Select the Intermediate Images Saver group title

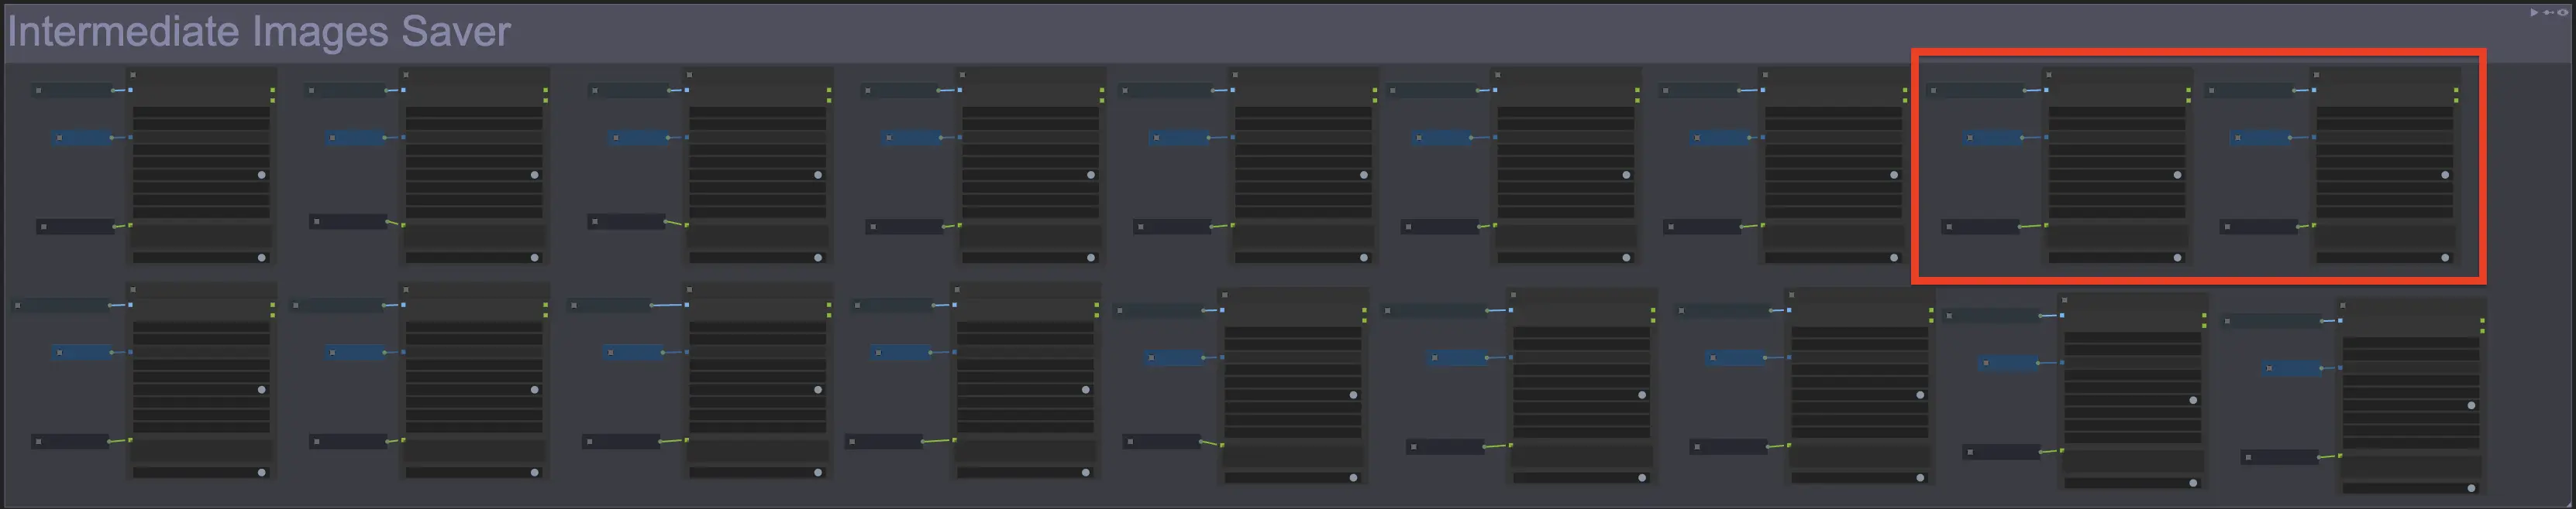coord(259,32)
